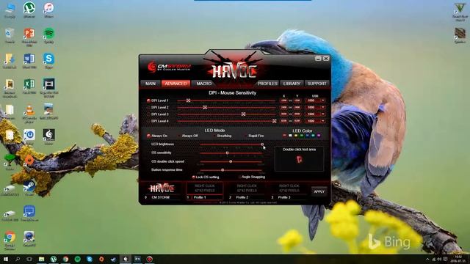Switch to Chrome on the taskbar

[65, 259]
